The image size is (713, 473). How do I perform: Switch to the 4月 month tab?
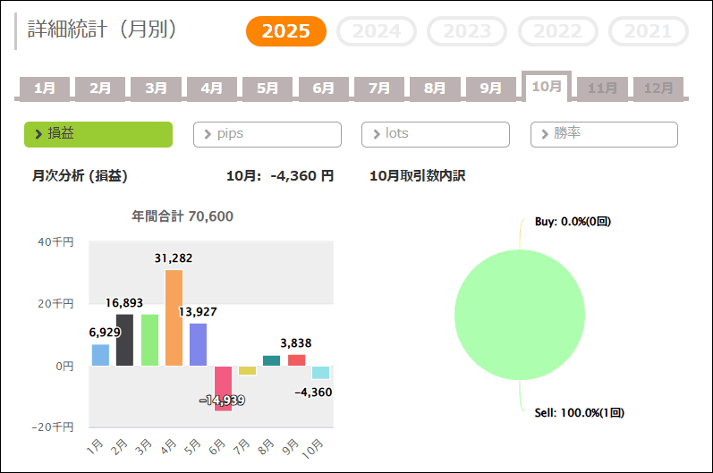(212, 88)
